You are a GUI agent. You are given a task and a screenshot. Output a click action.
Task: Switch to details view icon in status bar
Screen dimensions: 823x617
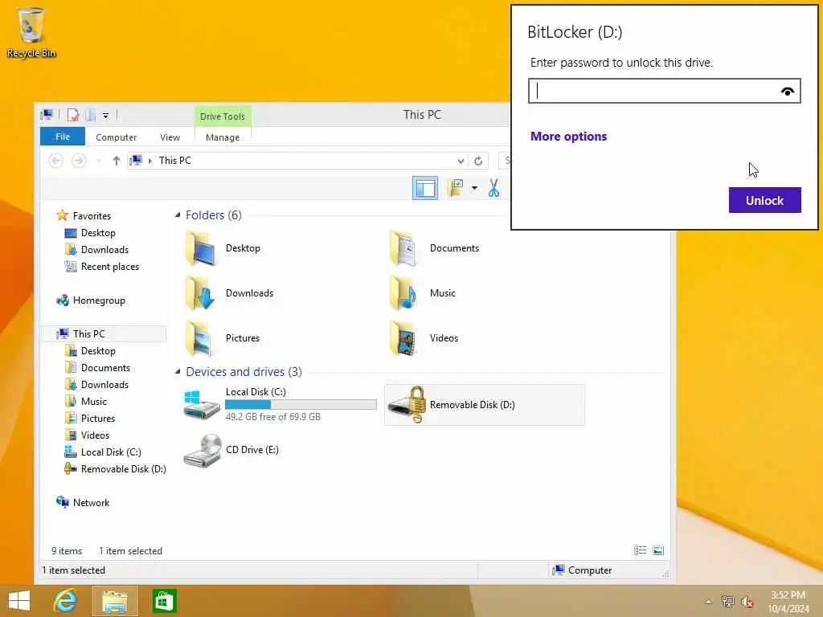click(x=640, y=550)
